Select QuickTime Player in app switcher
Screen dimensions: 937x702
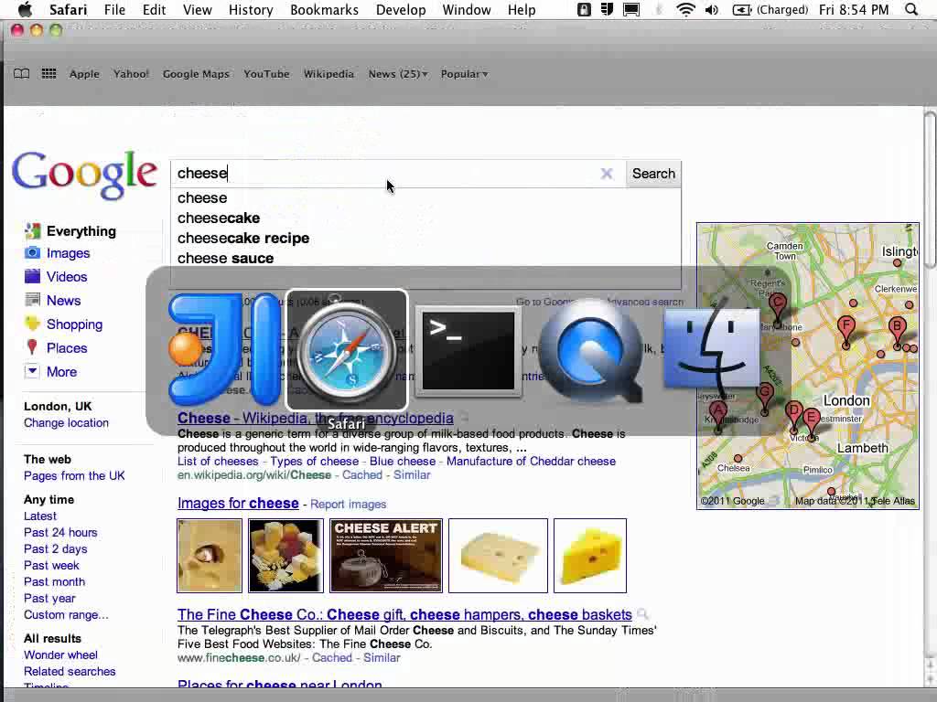[590, 351]
